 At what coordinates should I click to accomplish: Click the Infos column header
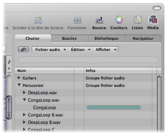118,71
